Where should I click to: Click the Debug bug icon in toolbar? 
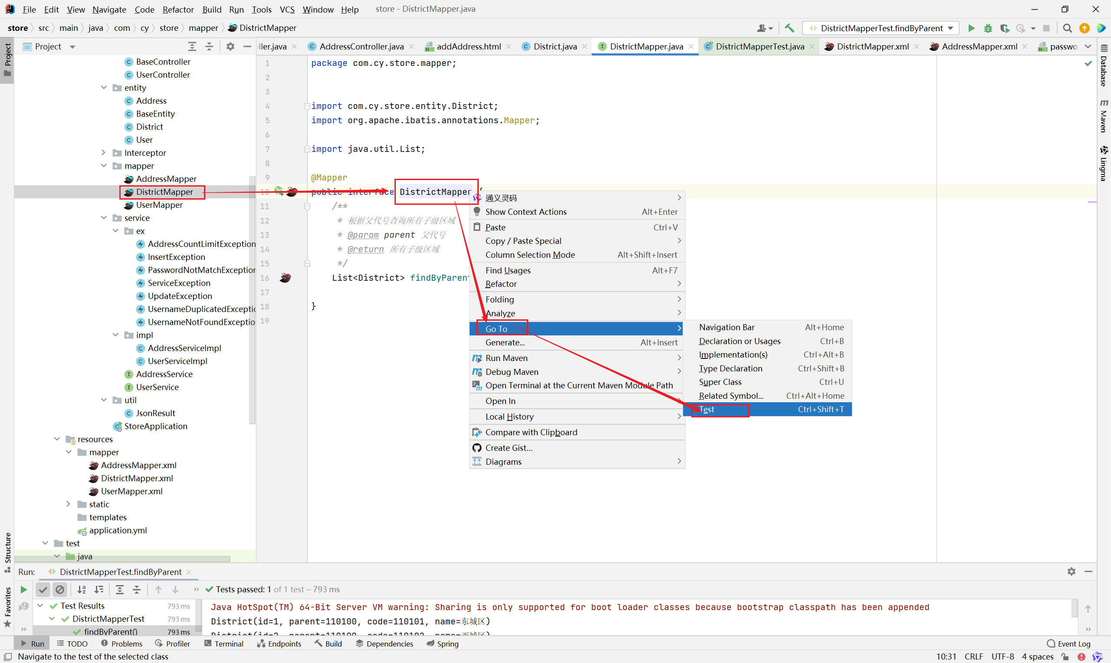pos(988,28)
